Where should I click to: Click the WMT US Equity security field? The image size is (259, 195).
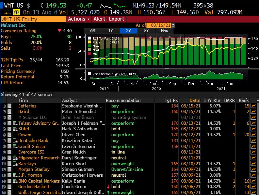tap(33, 19)
